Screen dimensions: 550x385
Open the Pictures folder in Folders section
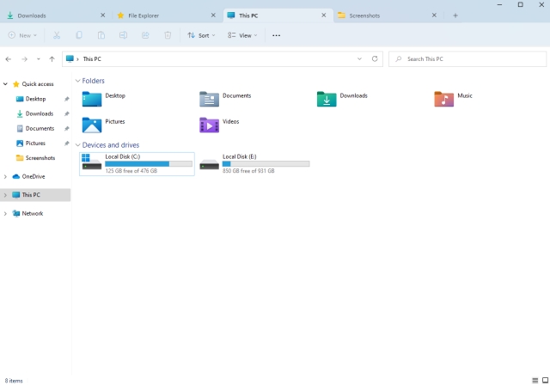tap(92, 125)
